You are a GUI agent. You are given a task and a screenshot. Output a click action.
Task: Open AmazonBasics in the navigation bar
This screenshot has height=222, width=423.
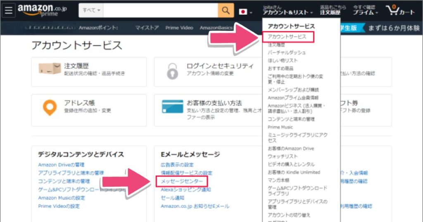216,28
